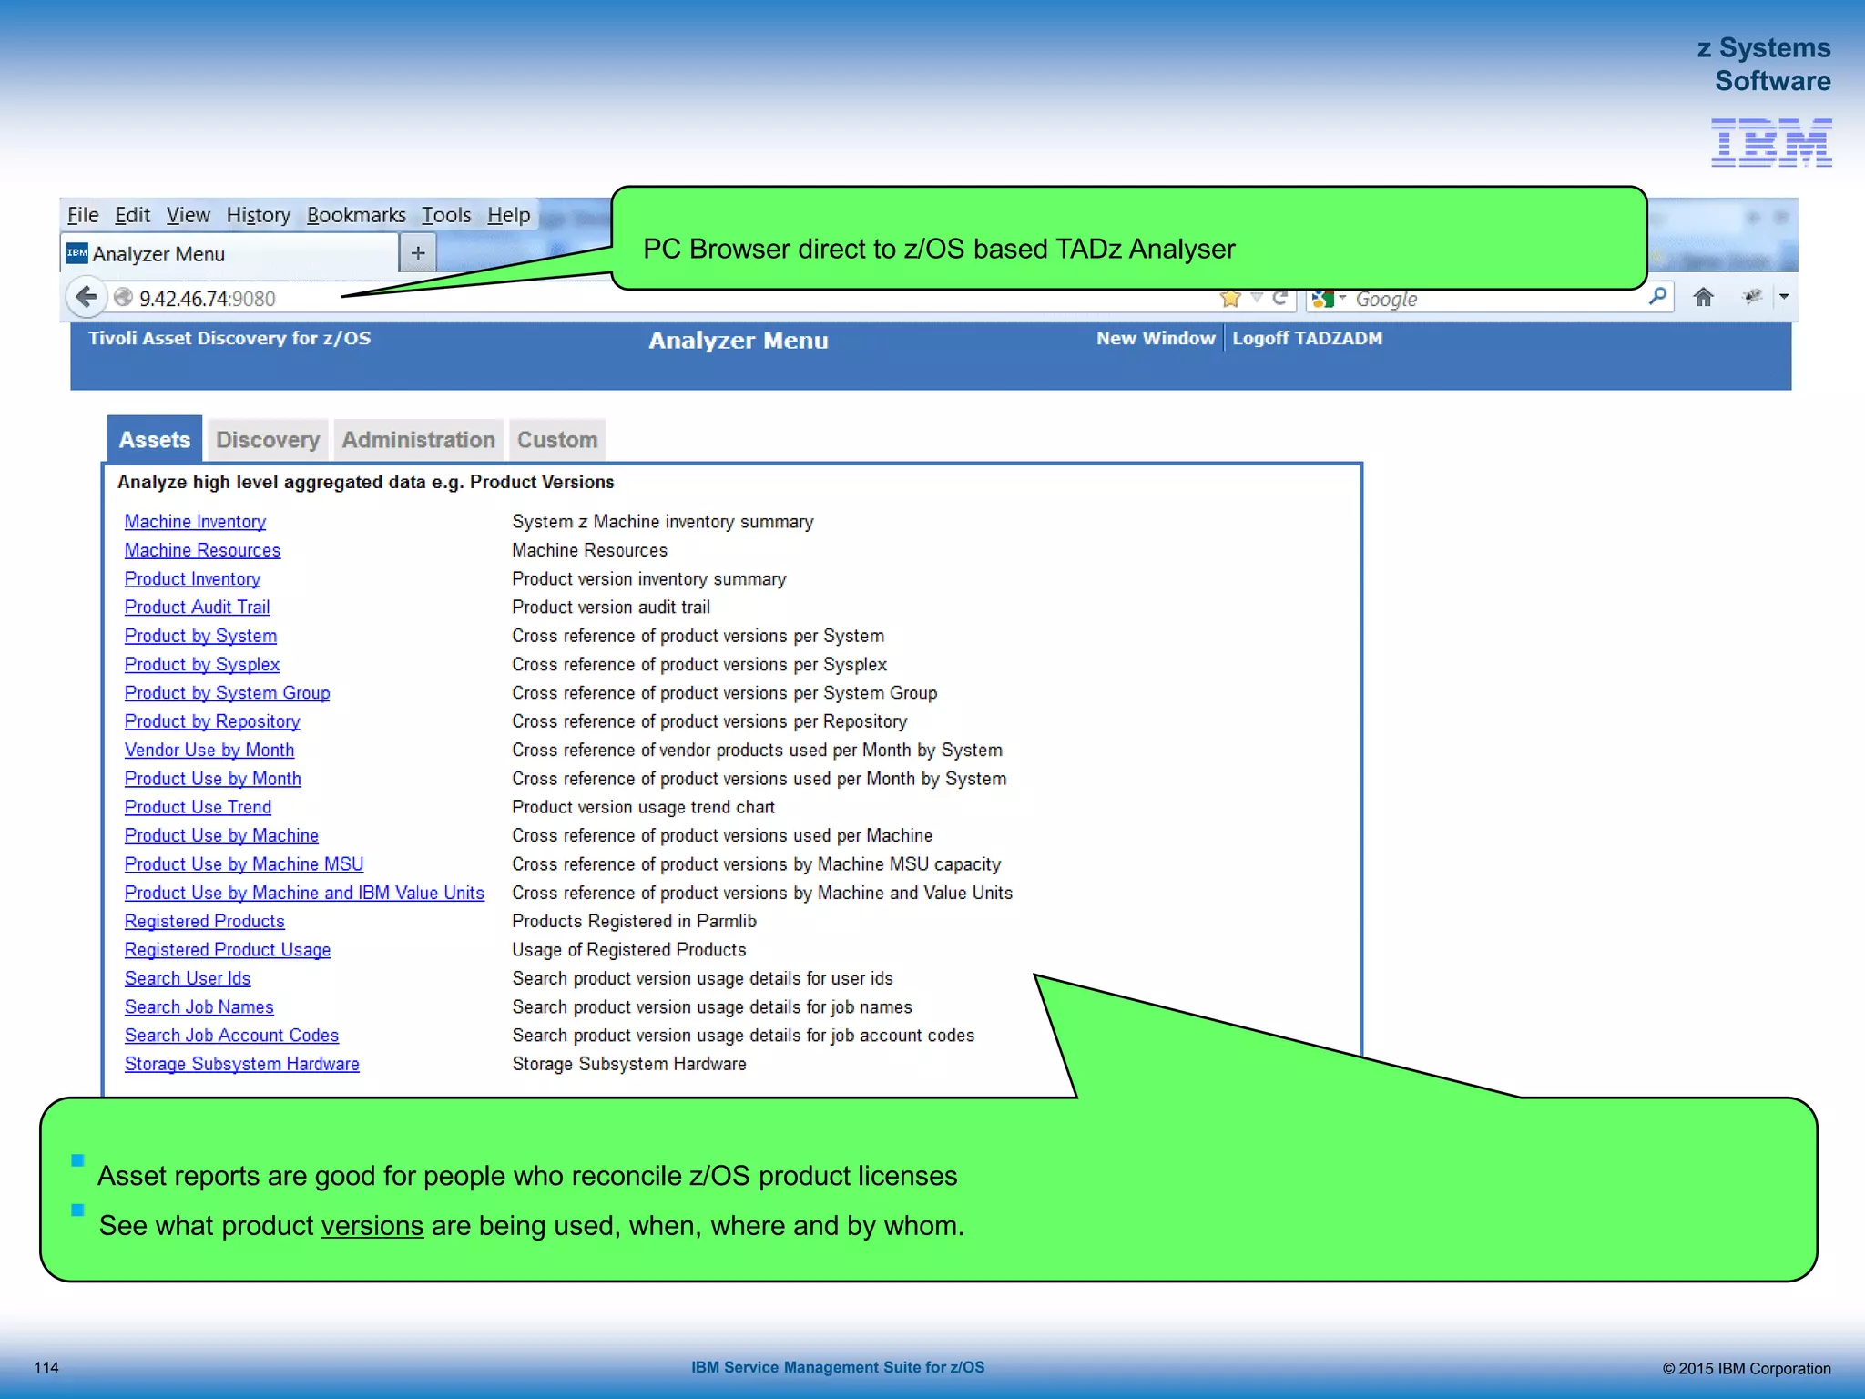Open the Product Use by Month report

click(212, 779)
